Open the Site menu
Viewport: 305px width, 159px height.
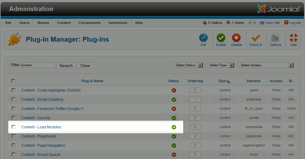click(x=8, y=23)
